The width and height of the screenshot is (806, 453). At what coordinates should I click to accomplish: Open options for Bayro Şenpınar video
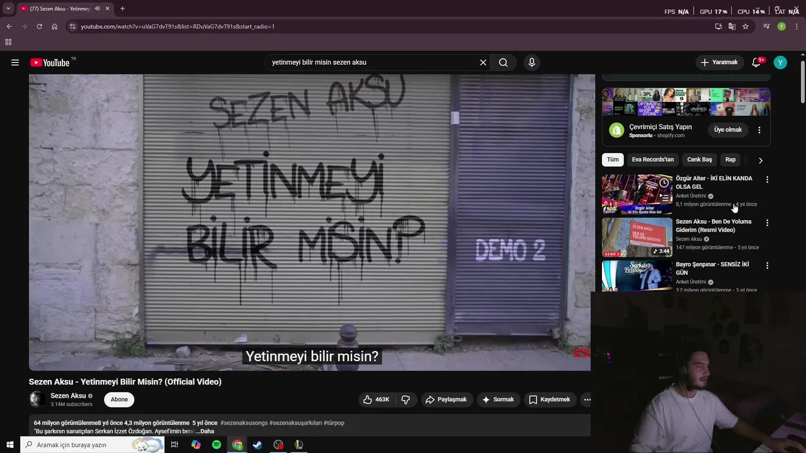(767, 266)
